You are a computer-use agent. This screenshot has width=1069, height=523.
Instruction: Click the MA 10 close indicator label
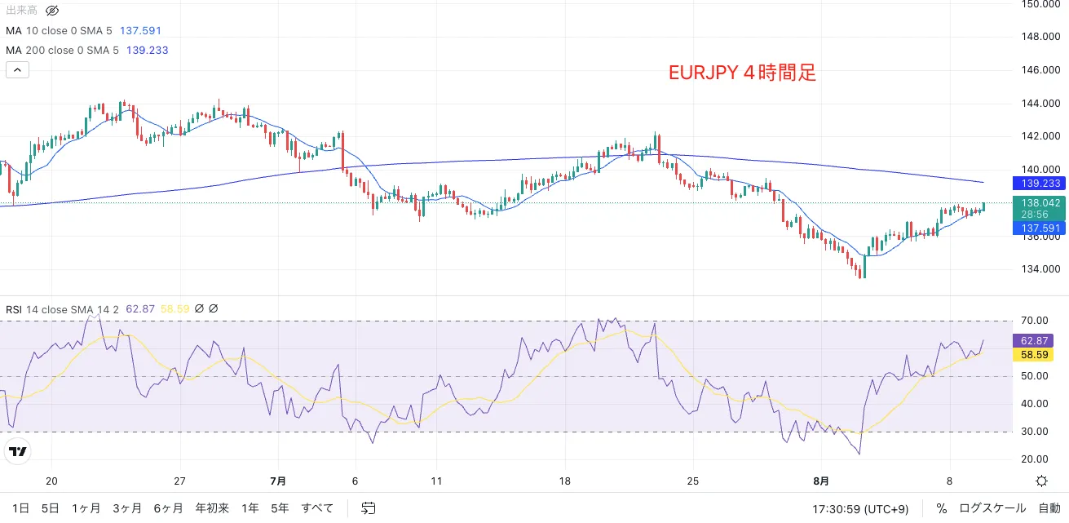[60, 30]
